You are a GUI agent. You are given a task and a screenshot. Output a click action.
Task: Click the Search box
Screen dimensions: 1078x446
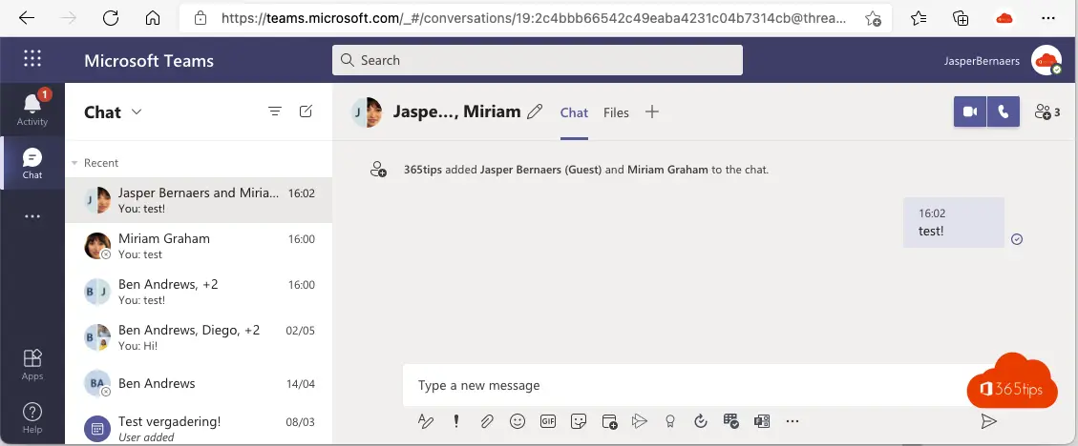pos(537,60)
